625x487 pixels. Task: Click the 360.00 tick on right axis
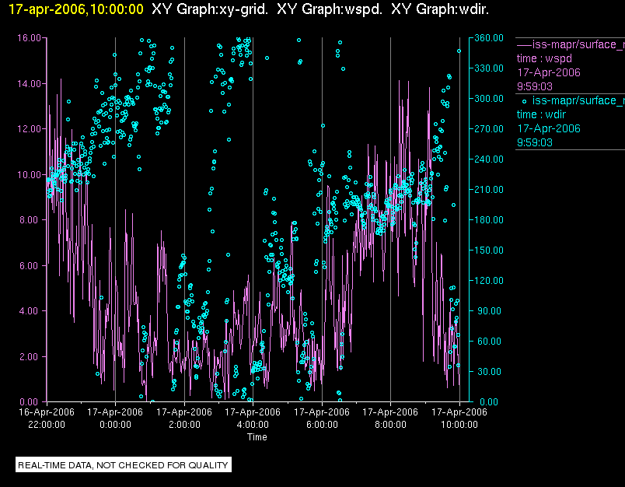[x=484, y=37]
